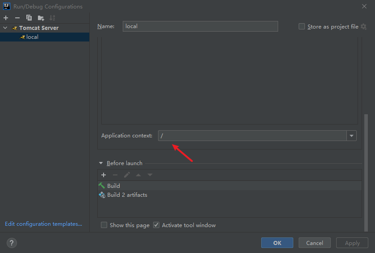The height and width of the screenshot is (253, 375).
Task: Add a new run configuration
Action: pyautogui.click(x=6, y=18)
